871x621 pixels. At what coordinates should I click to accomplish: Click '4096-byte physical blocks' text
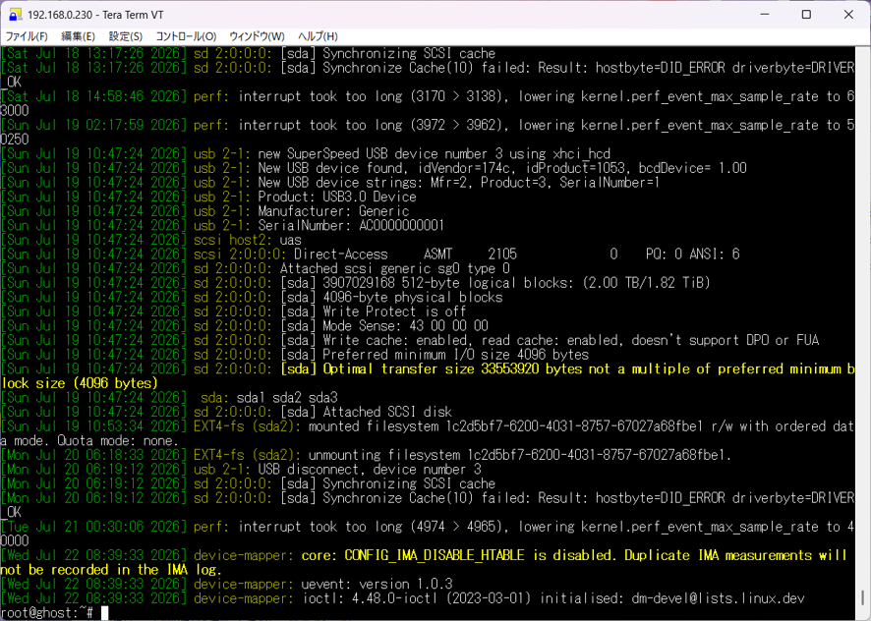coord(413,298)
